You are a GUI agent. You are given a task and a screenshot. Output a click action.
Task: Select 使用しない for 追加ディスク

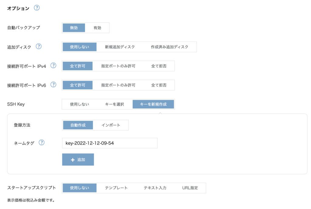80,47
